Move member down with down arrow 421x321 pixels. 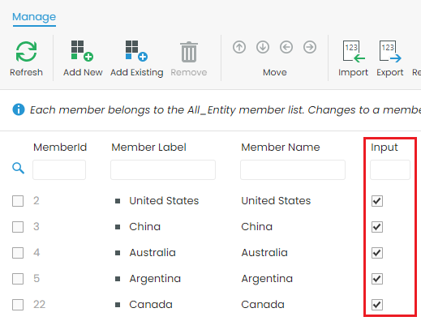click(263, 47)
